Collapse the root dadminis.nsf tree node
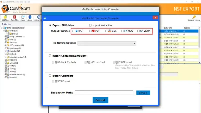This screenshot has height=113, width=201. [2, 28]
